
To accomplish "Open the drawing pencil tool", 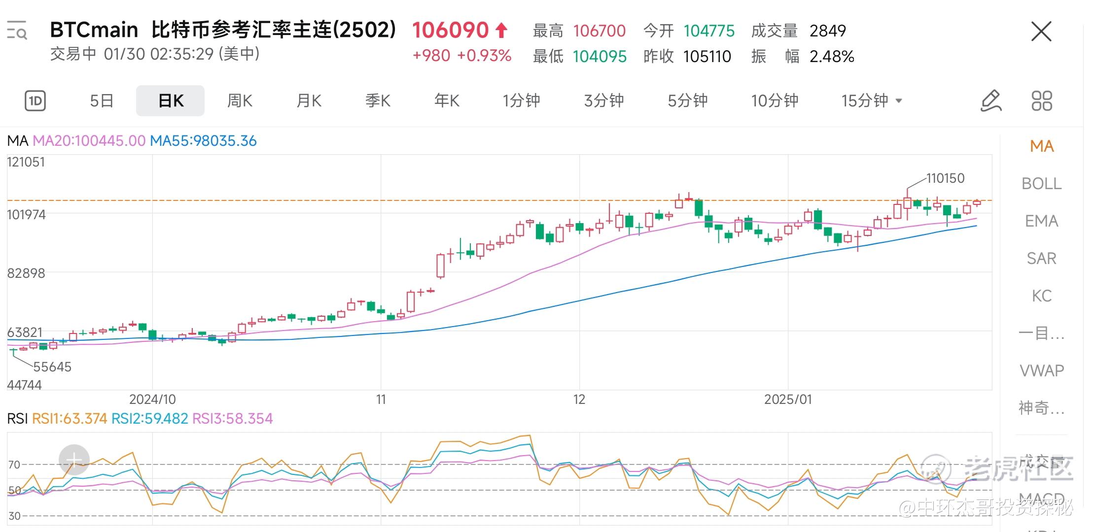I will 990,101.
